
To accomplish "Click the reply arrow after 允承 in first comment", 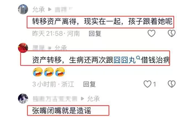I will [x=50, y=9].
